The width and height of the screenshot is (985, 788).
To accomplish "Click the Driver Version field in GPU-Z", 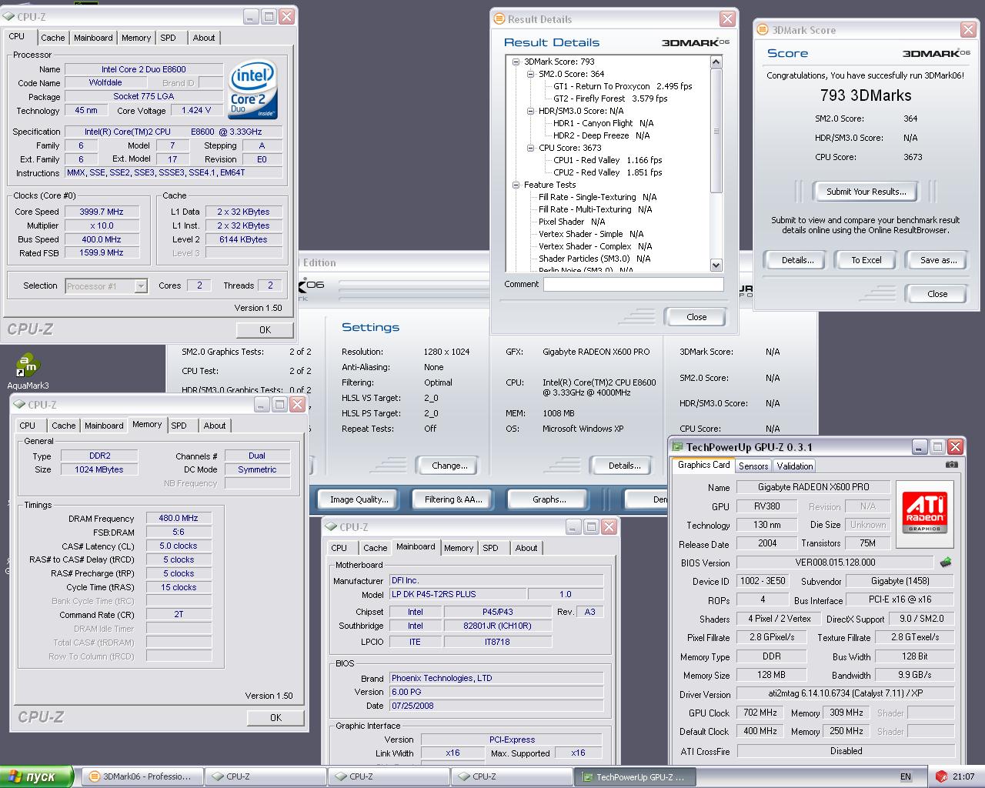I will pyautogui.click(x=845, y=694).
